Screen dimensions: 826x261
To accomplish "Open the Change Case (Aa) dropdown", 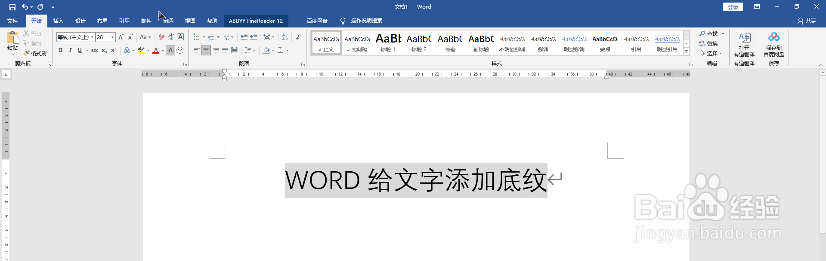I will [145, 37].
